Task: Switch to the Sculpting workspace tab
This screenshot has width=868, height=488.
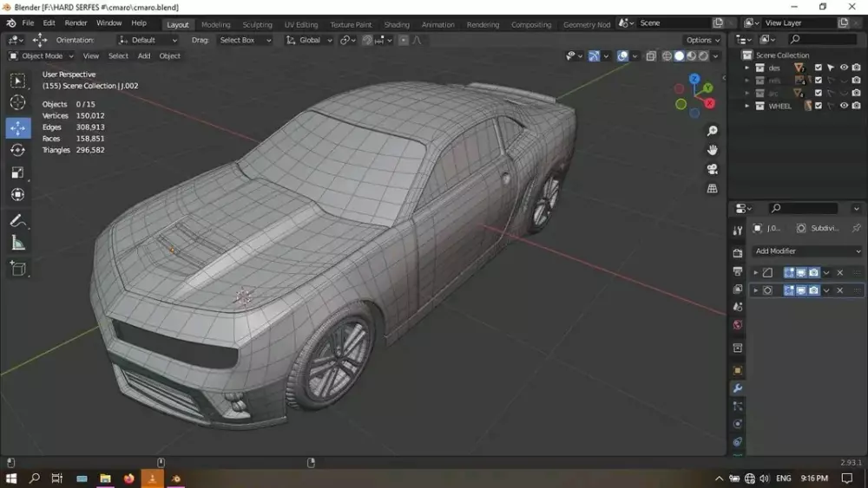Action: [x=257, y=25]
